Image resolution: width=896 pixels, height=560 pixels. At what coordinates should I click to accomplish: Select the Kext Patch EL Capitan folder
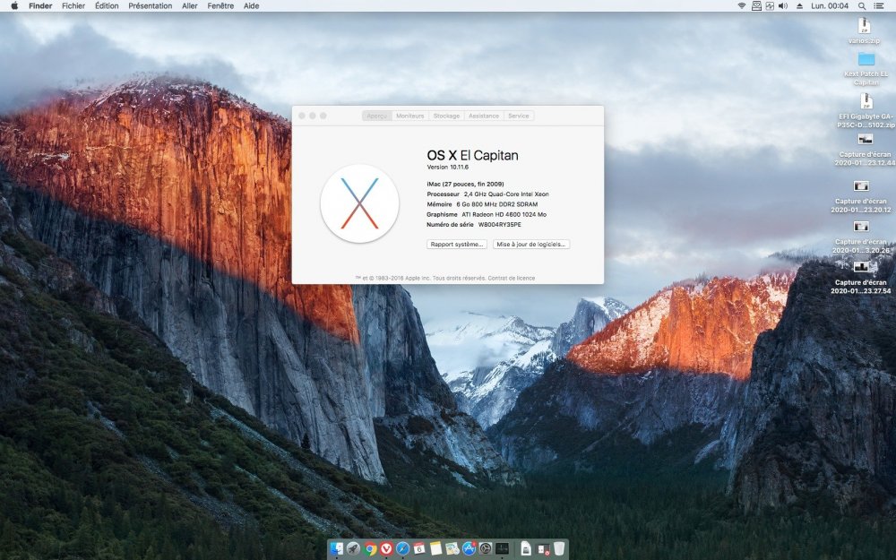click(866, 68)
